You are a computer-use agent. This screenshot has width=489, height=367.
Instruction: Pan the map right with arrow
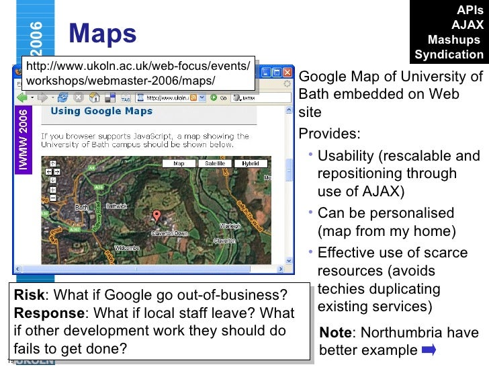tap(57, 171)
